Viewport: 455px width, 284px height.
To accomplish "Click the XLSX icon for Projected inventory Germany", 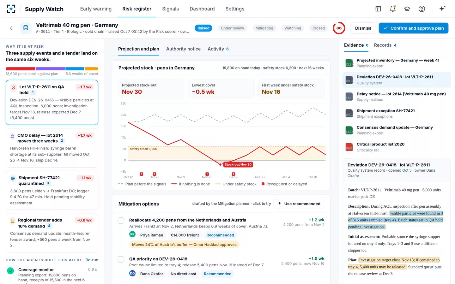I will [349, 63].
